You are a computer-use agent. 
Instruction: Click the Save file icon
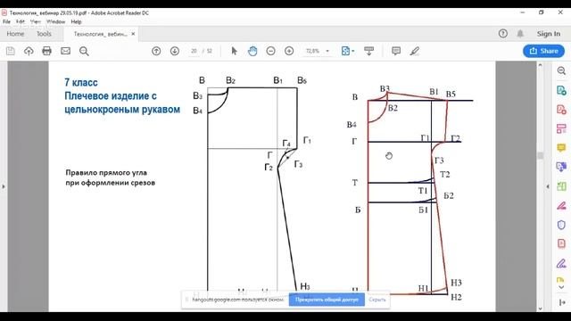[x=10, y=51]
